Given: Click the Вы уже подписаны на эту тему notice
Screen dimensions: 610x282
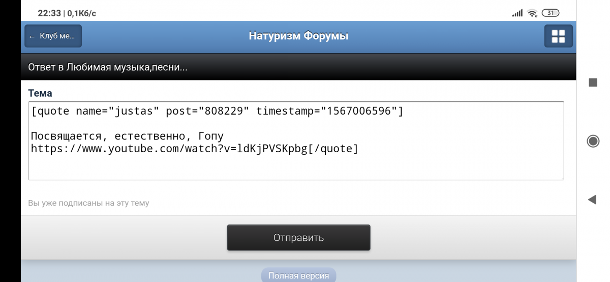Looking at the screenshot, I should point(88,203).
